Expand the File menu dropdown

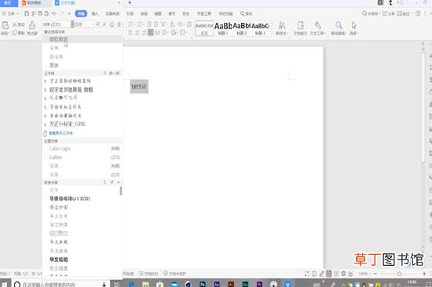coord(11,13)
